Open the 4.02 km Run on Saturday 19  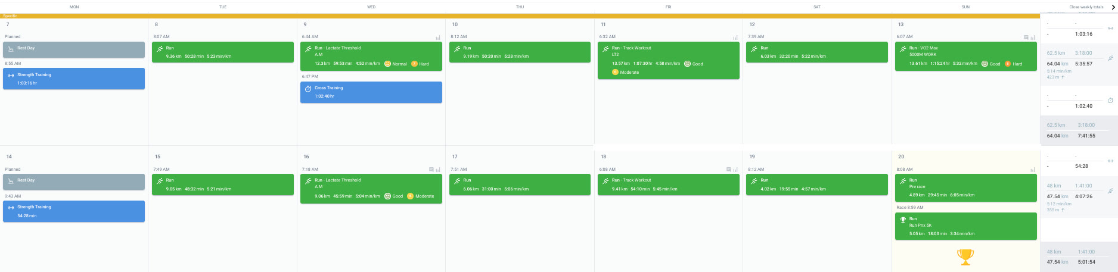[x=817, y=185]
